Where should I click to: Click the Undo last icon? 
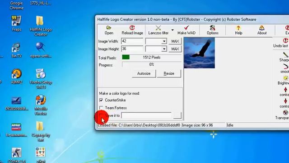coord(285,40)
